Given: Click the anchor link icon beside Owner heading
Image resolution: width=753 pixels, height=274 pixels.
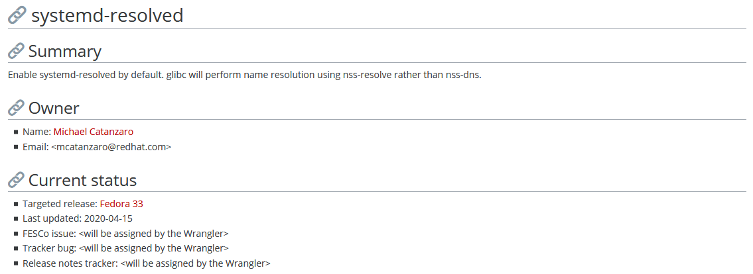Looking at the screenshot, I should pyautogui.click(x=16, y=109).
